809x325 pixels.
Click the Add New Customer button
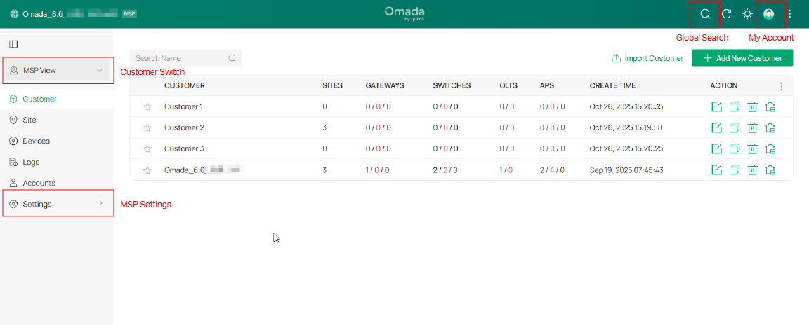pyautogui.click(x=742, y=58)
